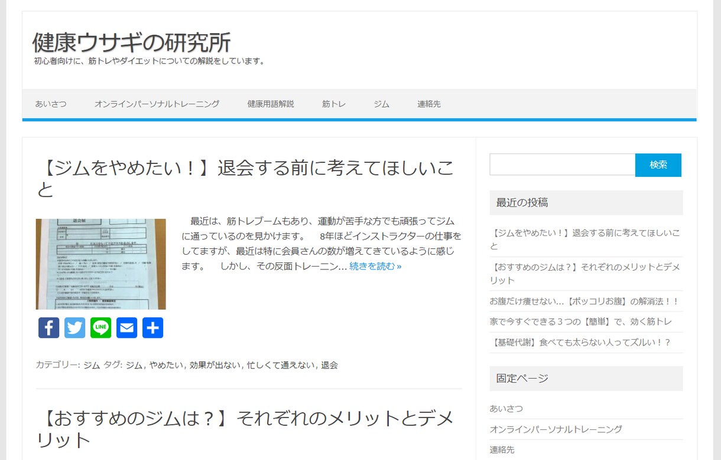Screen dimensions: 721x460
Task: Click the excerpt text starting 最近は、筋トレブームもあり
Action: [x=321, y=244]
